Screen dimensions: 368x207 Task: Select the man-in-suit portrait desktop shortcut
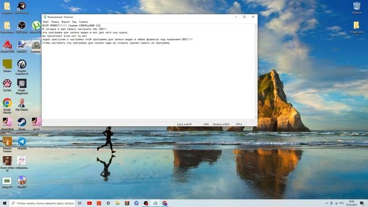[22, 105]
